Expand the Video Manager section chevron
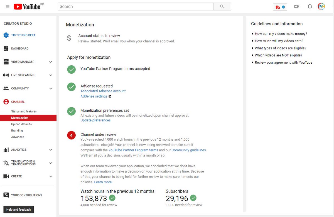 coord(51,62)
